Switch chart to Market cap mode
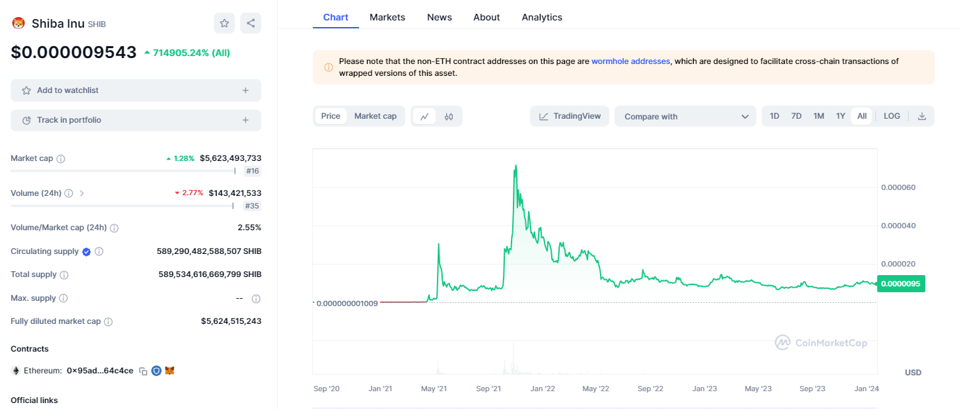Image resolution: width=961 pixels, height=409 pixels. [x=376, y=116]
